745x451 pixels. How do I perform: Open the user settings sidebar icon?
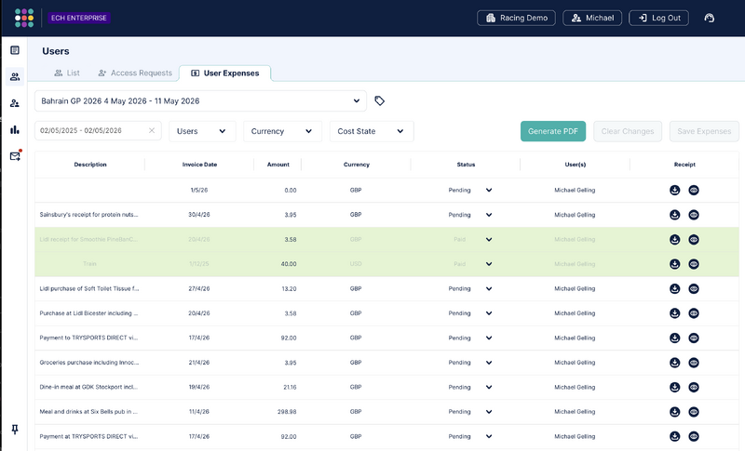point(15,103)
